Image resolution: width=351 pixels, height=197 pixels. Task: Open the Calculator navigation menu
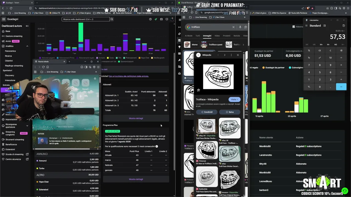[x=307, y=26]
